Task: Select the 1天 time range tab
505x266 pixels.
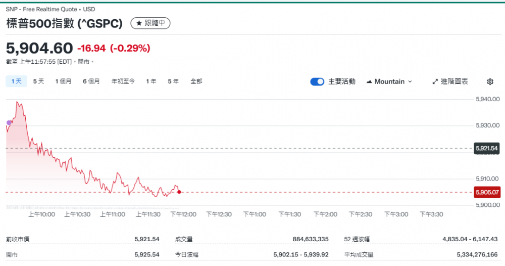Action: tap(17, 81)
